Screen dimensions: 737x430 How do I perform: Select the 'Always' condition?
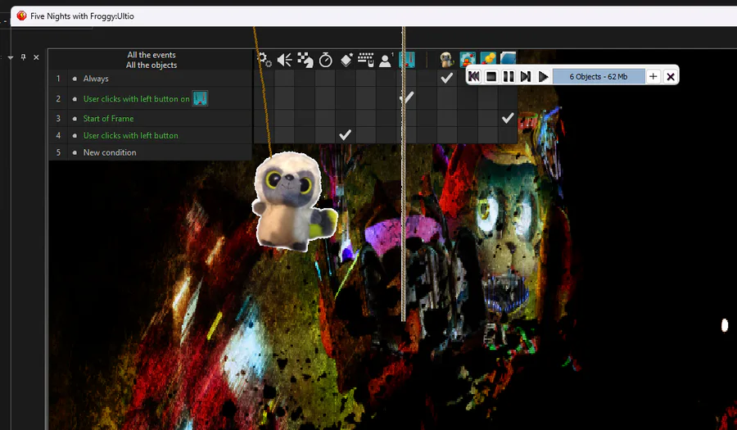[96, 79]
